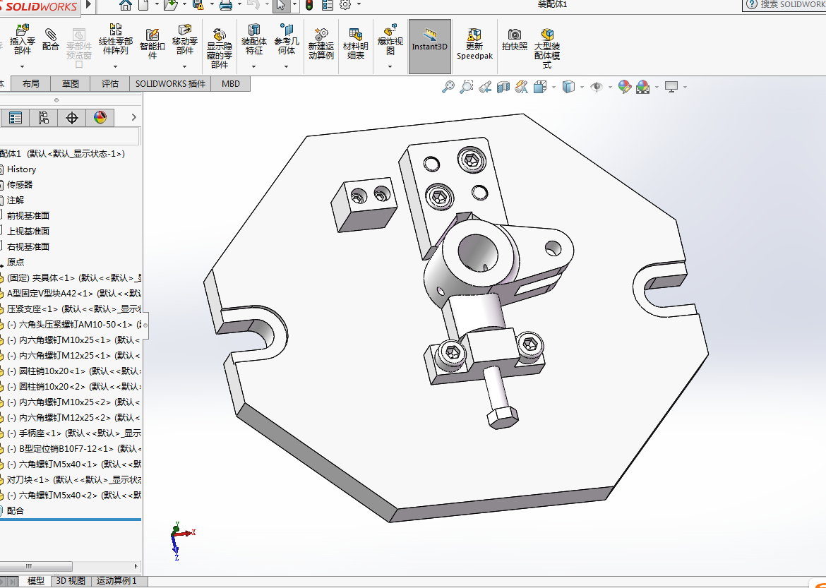Click the Home icon in the top toolbar
This screenshot has width=826, height=588.
click(126, 5)
